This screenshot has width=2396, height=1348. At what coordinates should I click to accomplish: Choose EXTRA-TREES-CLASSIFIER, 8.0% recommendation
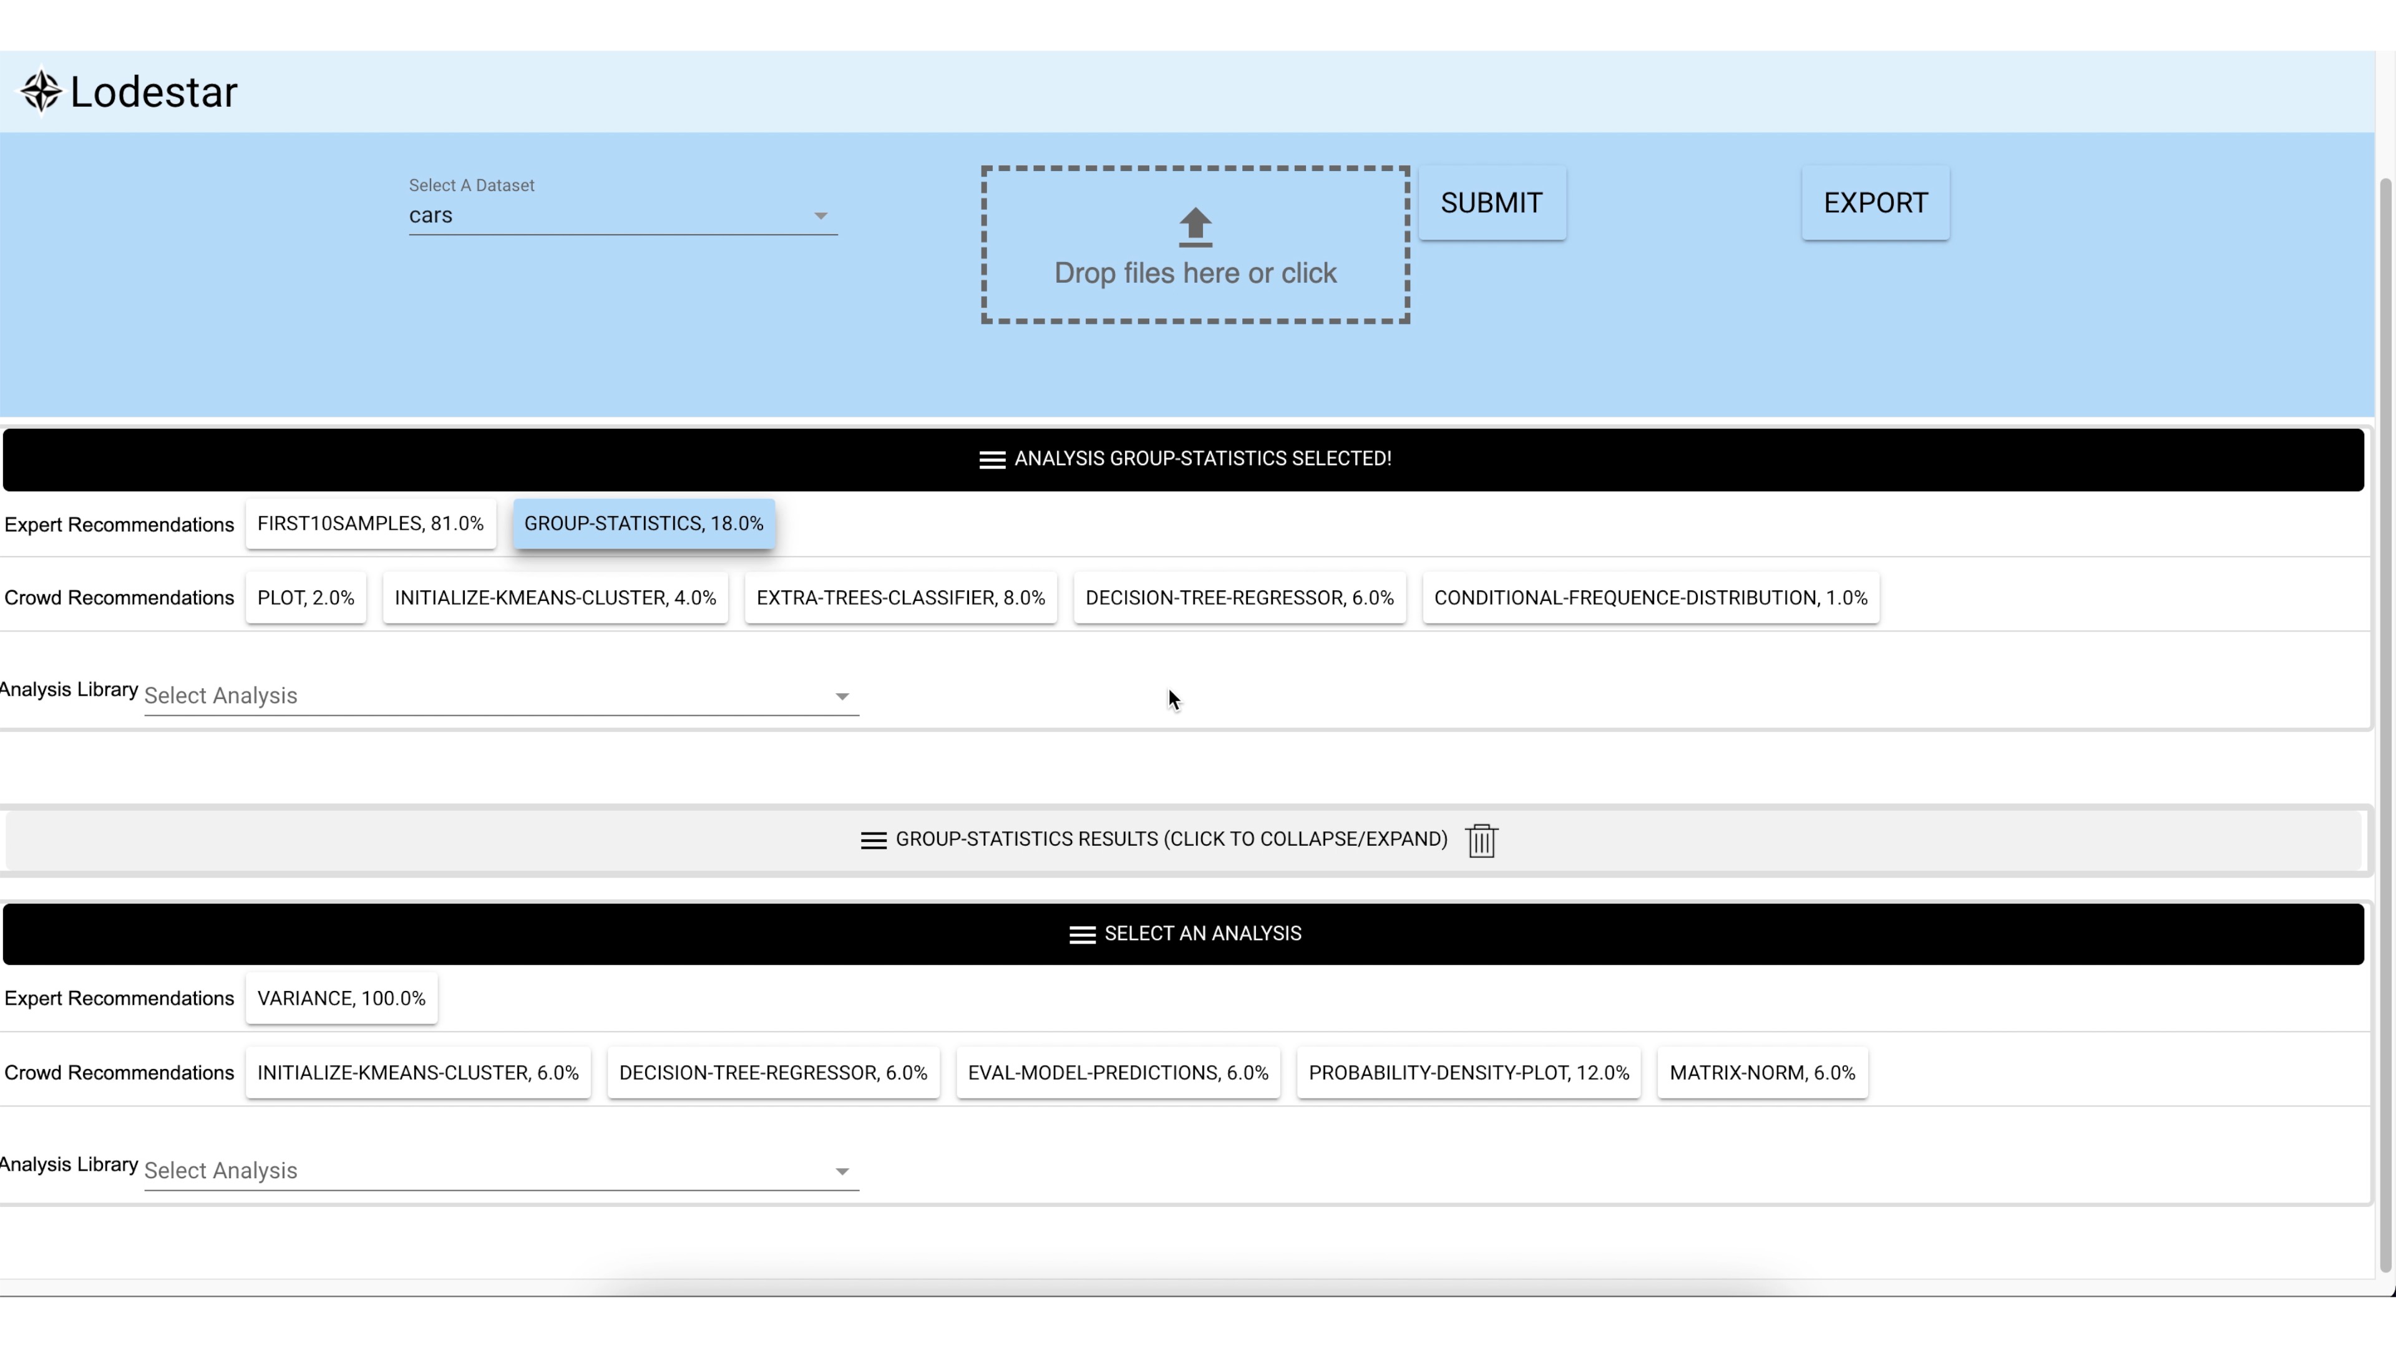coord(900,598)
